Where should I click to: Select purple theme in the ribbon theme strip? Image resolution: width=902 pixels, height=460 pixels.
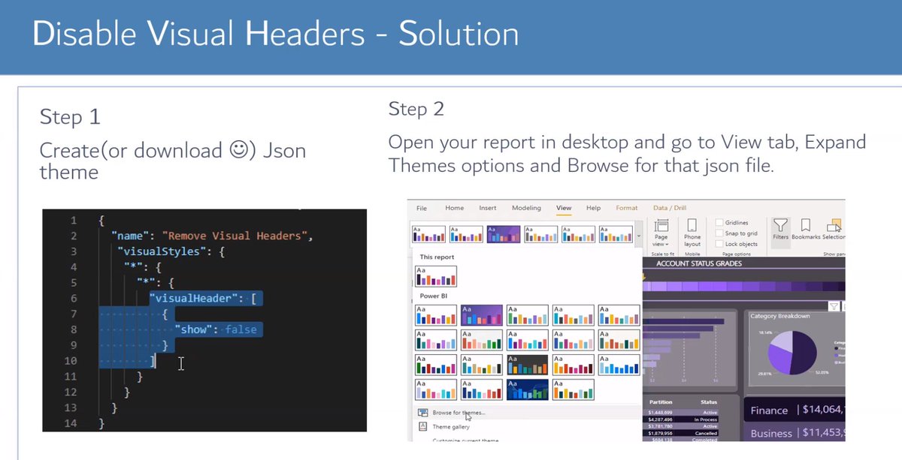(x=504, y=234)
